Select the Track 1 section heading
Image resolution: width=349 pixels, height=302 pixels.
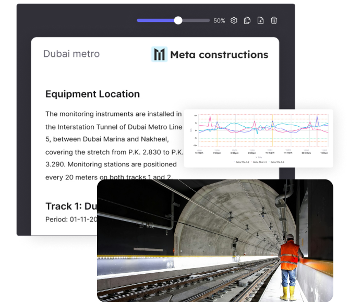coord(71,206)
